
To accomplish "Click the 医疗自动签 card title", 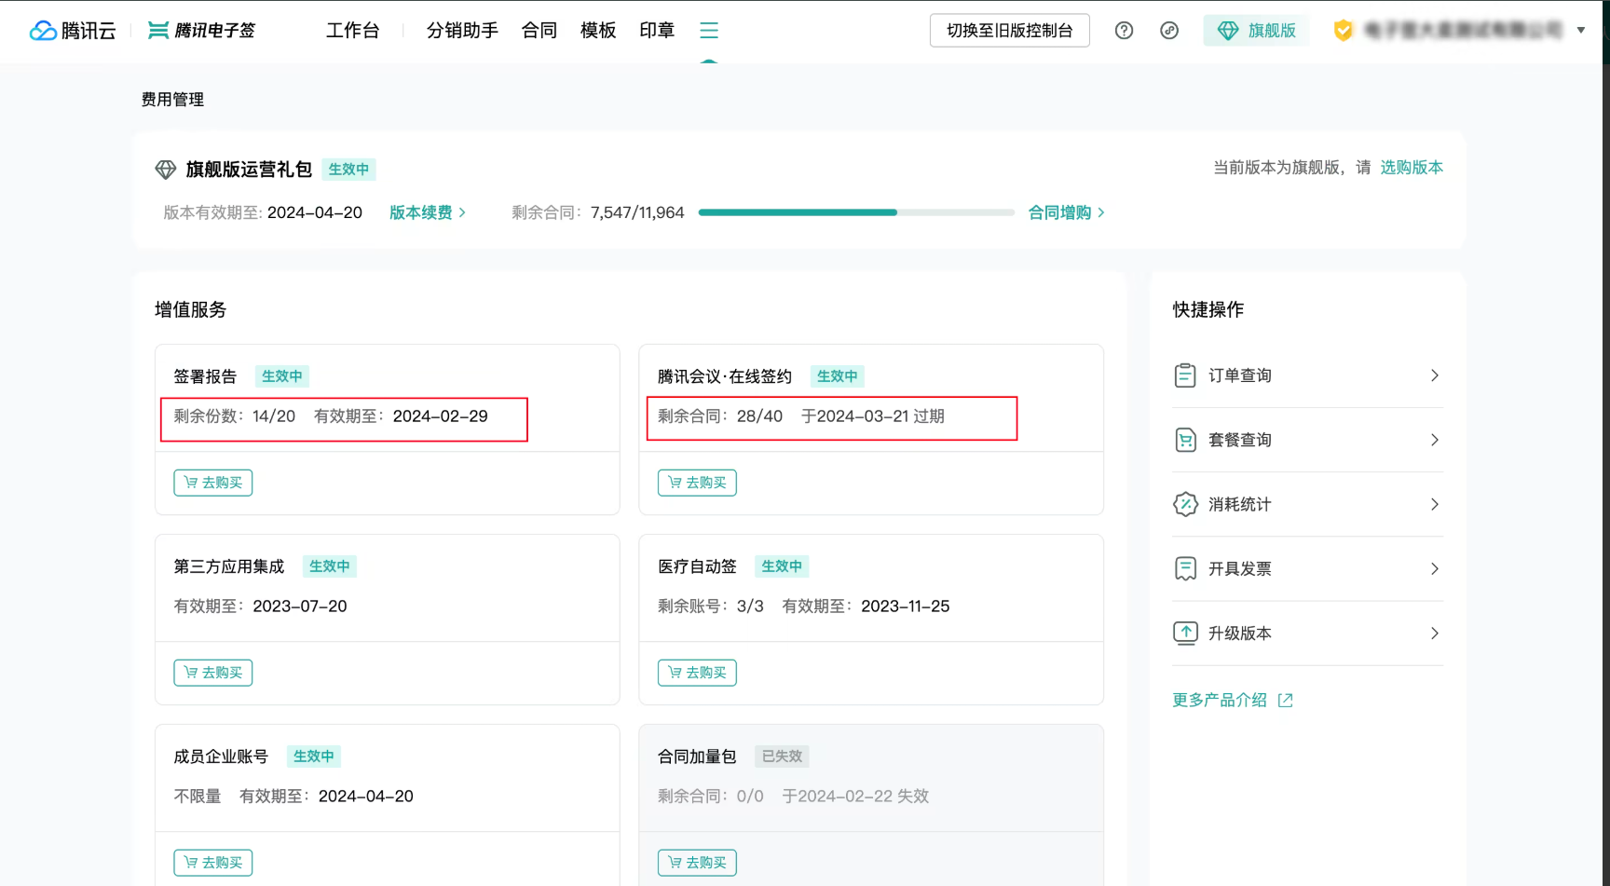I will pyautogui.click(x=697, y=566).
